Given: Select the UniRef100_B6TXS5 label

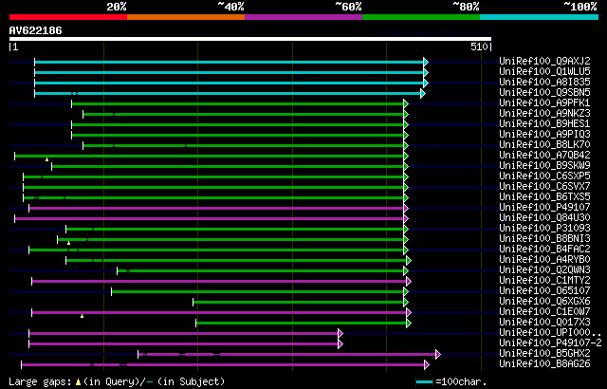Looking at the screenshot, I should (544, 196).
